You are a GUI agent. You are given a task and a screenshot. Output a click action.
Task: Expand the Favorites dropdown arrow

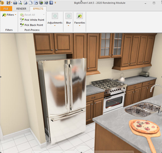pyautogui.click(x=79, y=26)
